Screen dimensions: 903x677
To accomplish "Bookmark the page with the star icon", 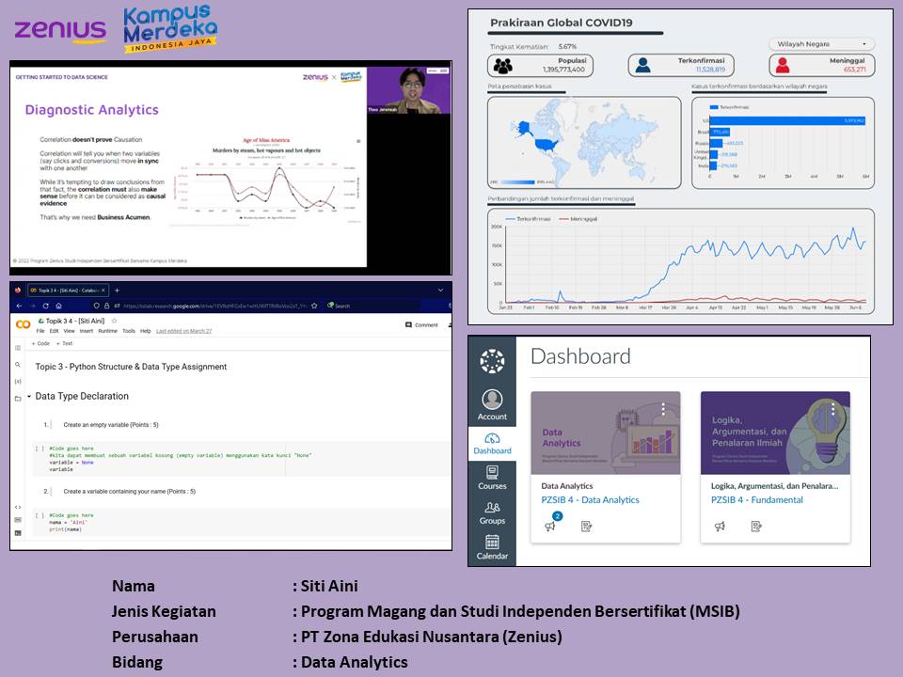I will (314, 306).
